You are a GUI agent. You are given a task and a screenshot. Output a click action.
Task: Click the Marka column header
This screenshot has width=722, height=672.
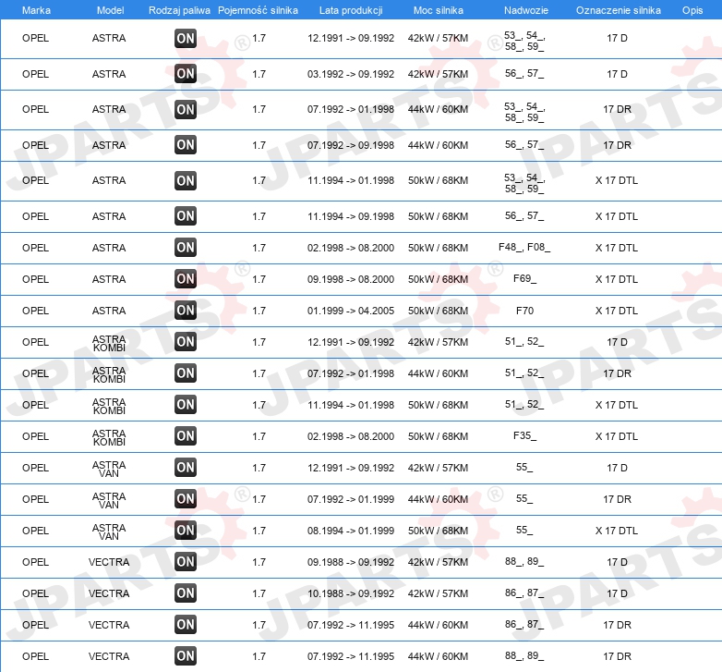click(36, 10)
